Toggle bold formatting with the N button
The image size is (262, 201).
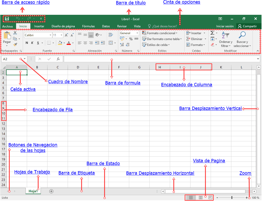click(27, 43)
